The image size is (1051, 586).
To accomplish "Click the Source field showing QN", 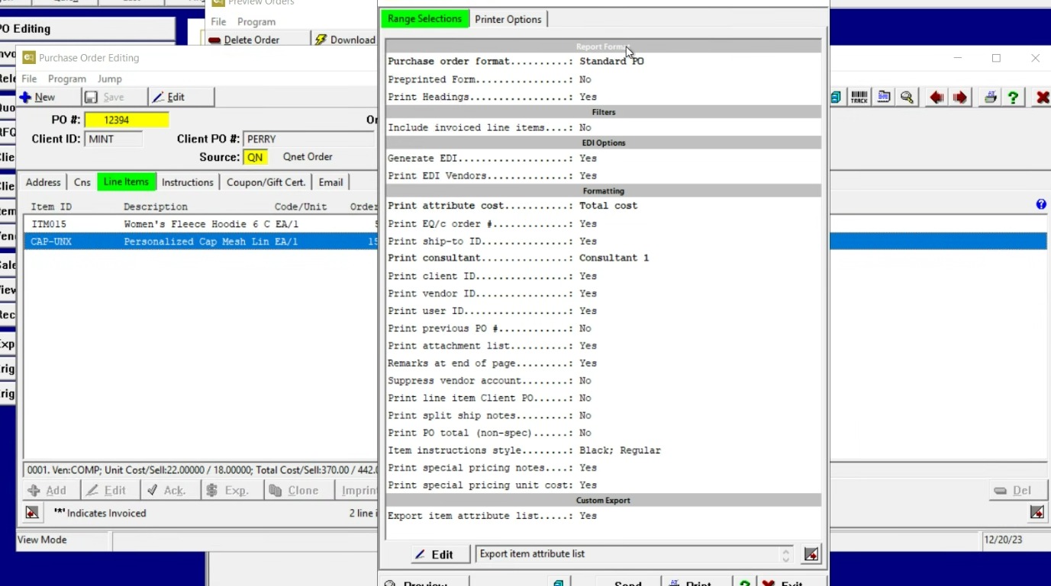I will point(255,157).
